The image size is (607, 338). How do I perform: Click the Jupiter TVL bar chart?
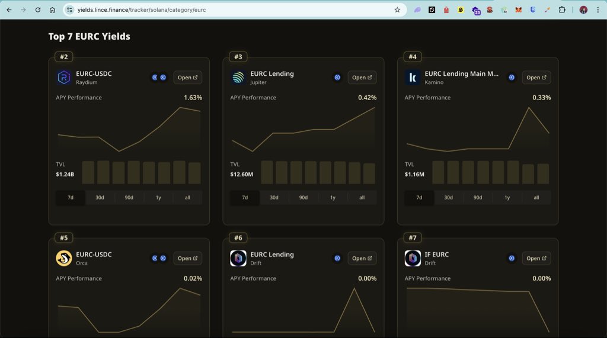coord(318,172)
